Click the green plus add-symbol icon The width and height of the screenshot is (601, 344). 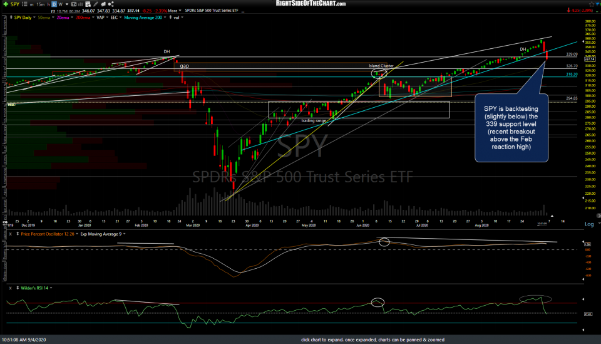click(x=6, y=4)
